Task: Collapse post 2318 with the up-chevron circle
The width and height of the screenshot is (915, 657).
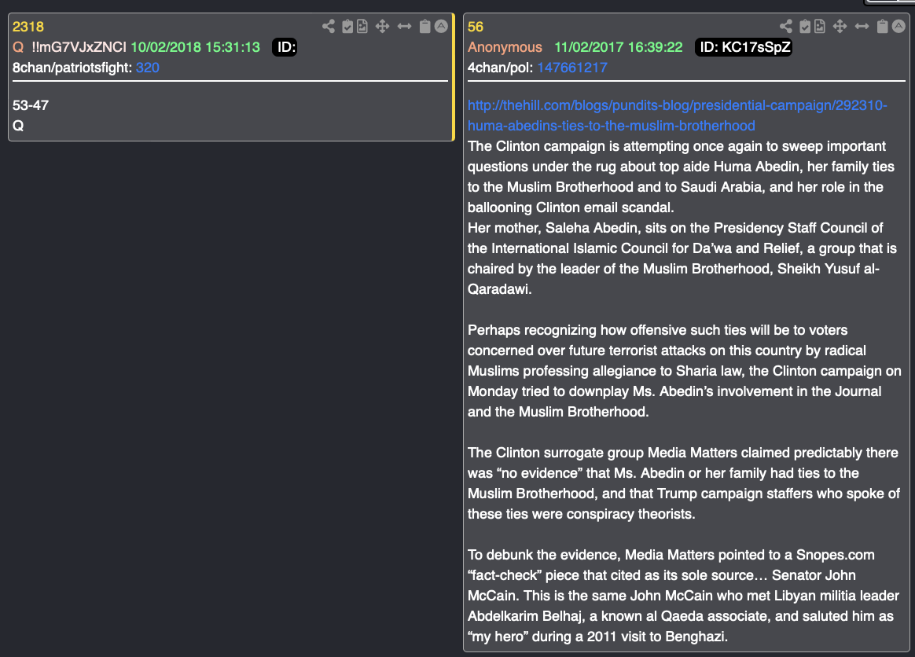Action: [x=441, y=26]
